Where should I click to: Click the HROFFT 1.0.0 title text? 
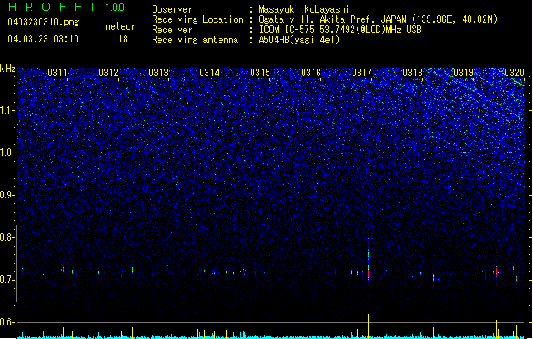67,7
